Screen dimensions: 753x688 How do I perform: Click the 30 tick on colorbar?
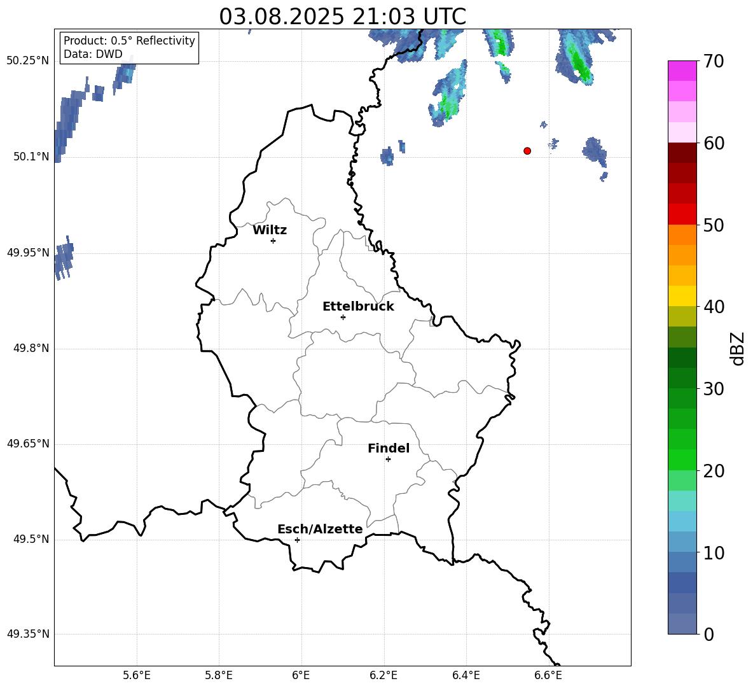(714, 389)
